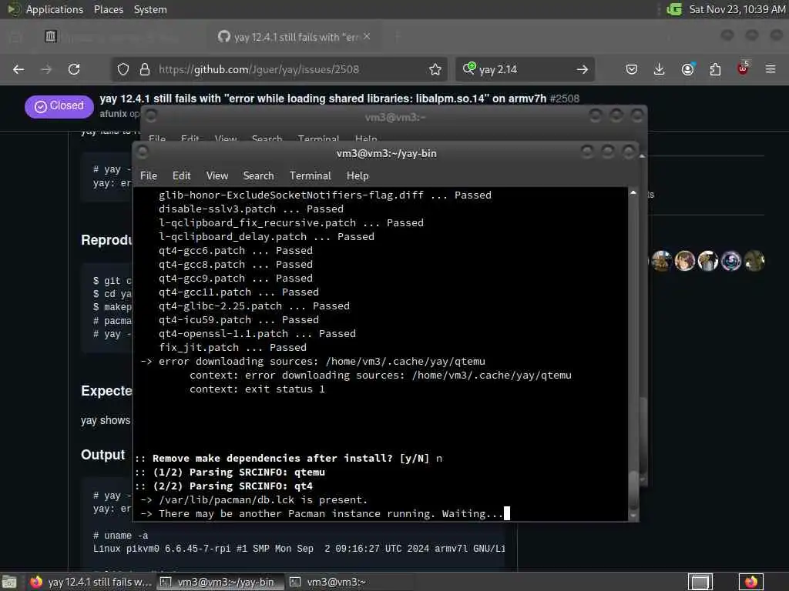Reload the GitHub issue page

pyautogui.click(x=74, y=69)
